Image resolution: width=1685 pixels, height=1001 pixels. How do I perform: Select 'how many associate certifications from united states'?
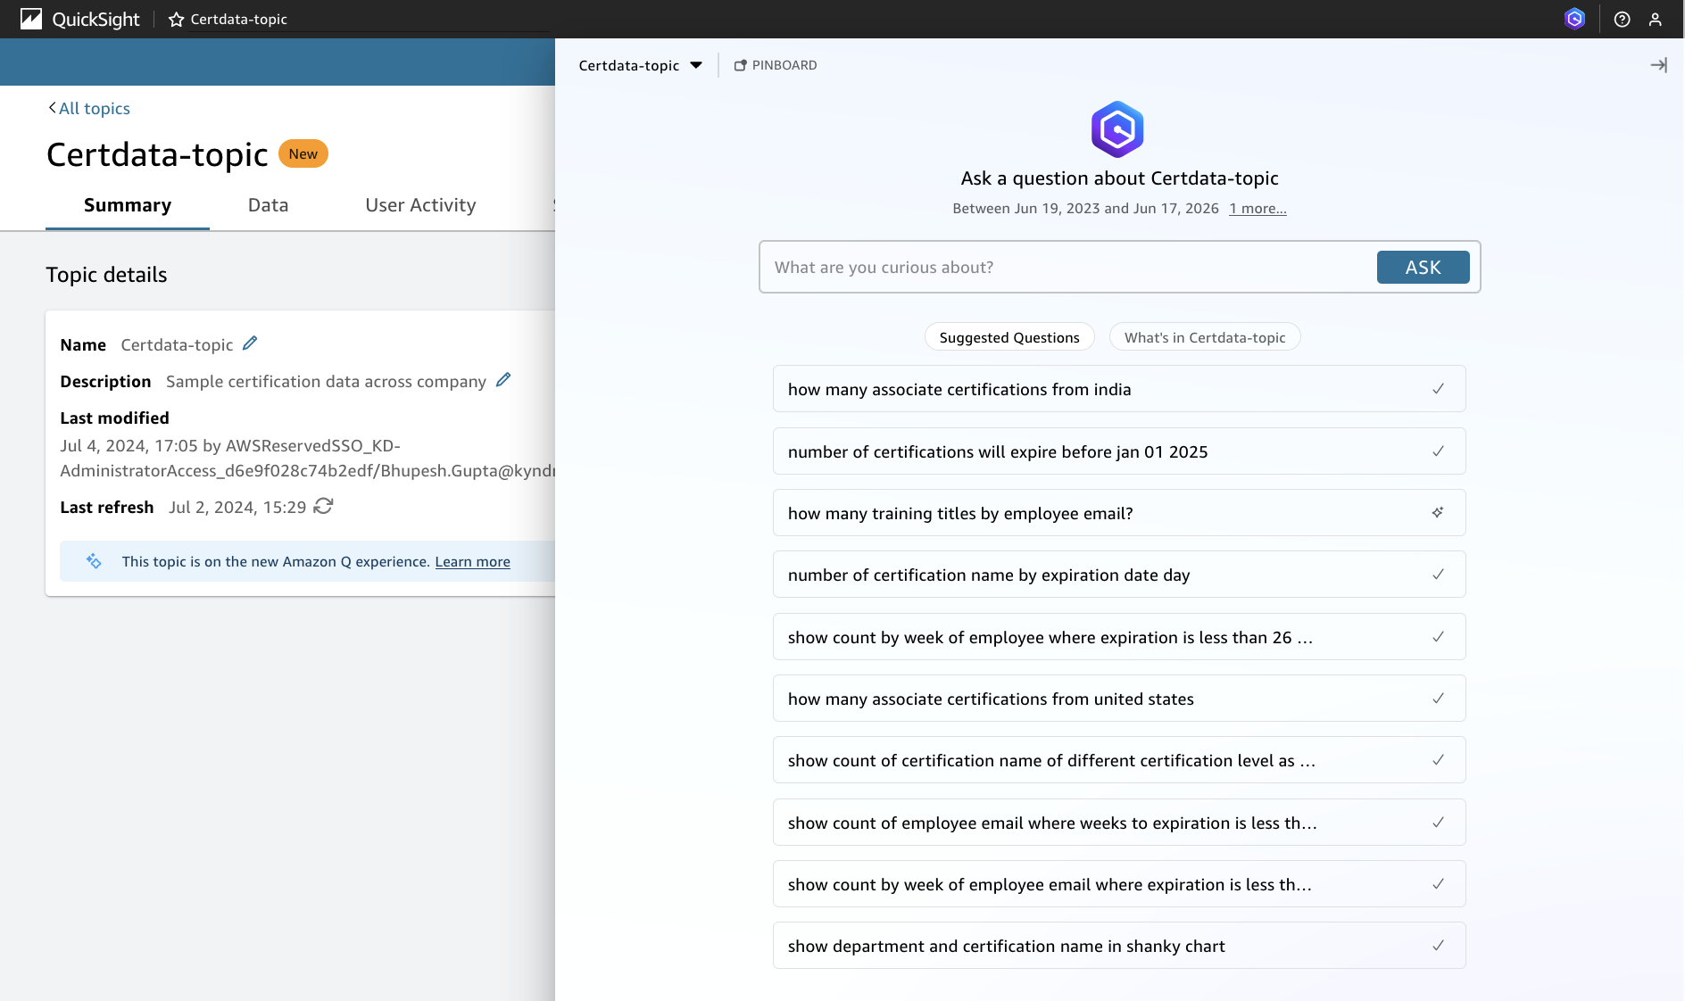[1119, 699]
